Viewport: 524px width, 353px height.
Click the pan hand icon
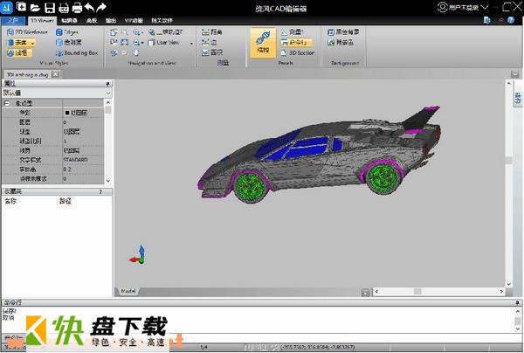(135, 52)
